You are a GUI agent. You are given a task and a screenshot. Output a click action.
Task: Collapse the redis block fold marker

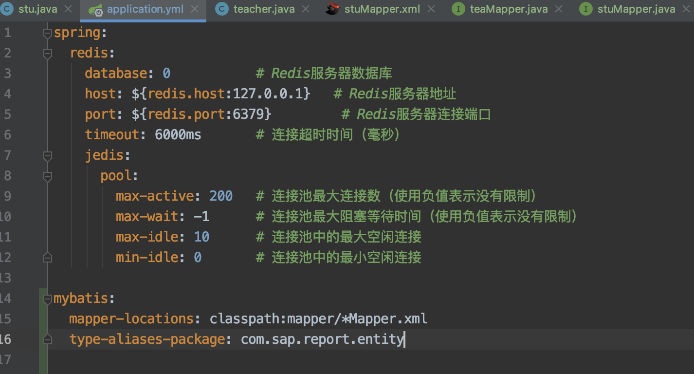[47, 54]
